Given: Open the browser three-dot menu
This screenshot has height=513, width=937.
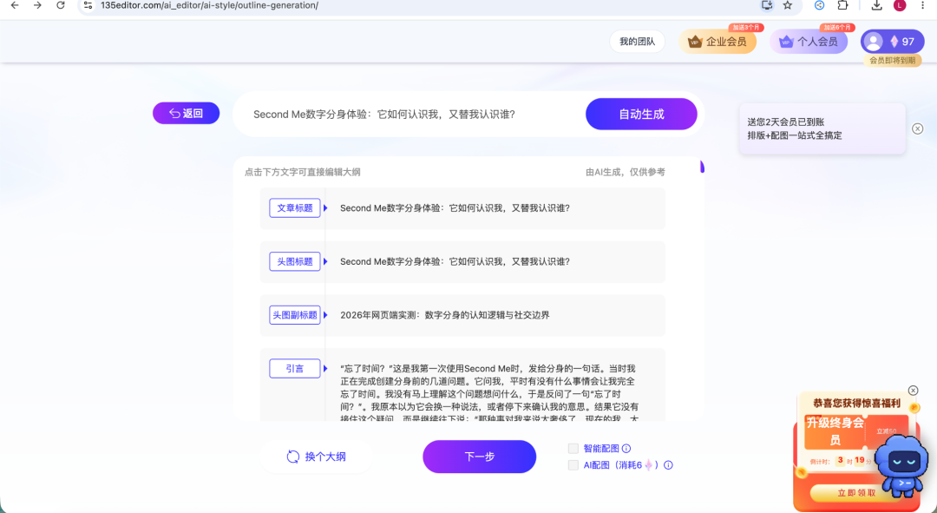Looking at the screenshot, I should [922, 5].
